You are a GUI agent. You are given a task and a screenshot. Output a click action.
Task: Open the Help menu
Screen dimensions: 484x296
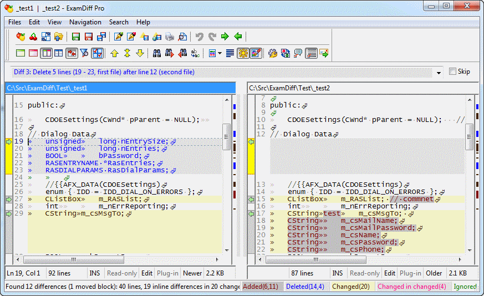click(x=143, y=22)
